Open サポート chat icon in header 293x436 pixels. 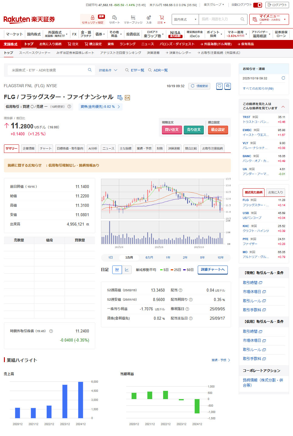pyautogui.click(x=114, y=18)
